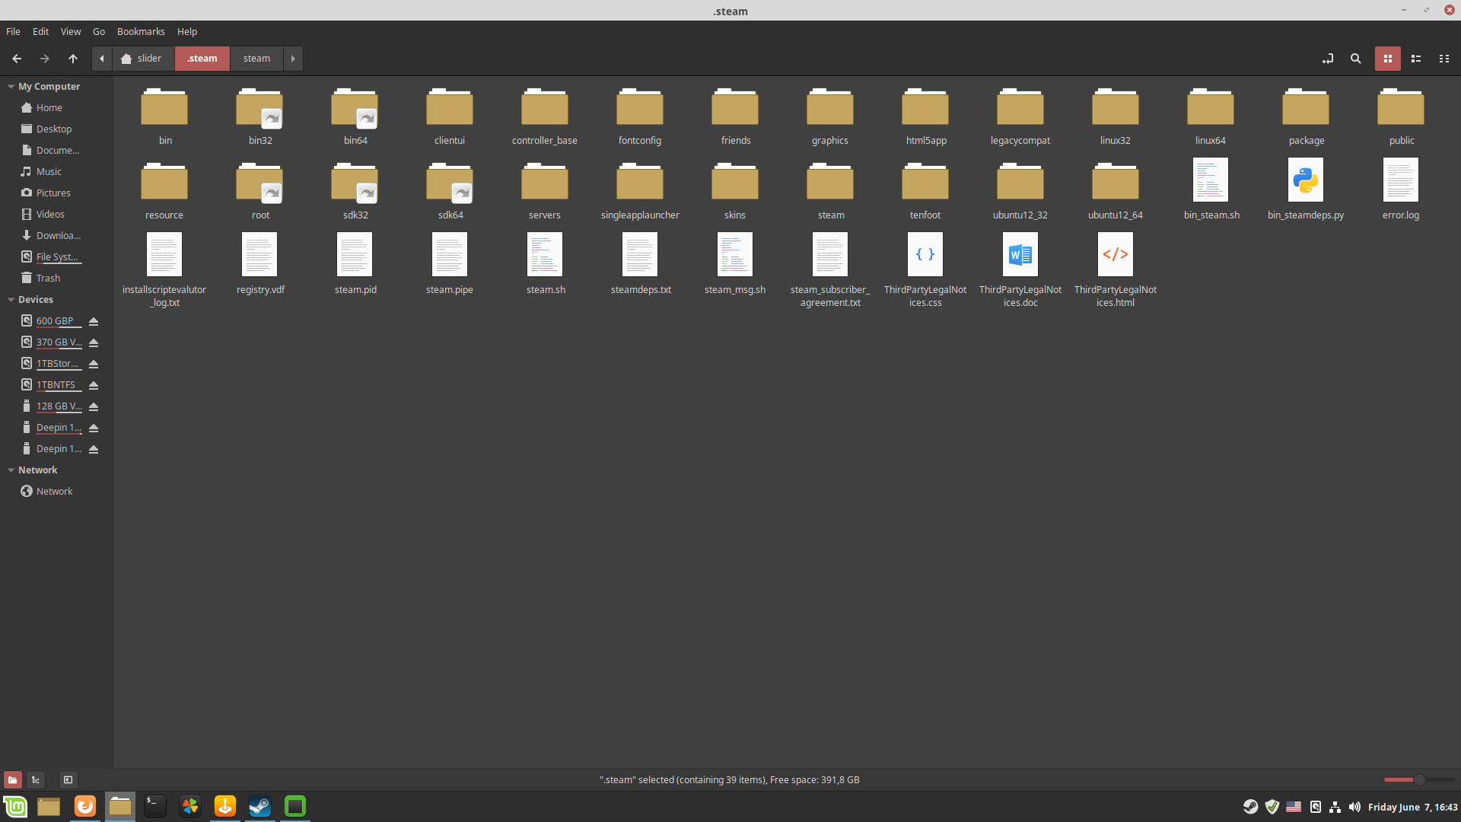Launch Firefox from the taskbar

pyautogui.click(x=85, y=806)
